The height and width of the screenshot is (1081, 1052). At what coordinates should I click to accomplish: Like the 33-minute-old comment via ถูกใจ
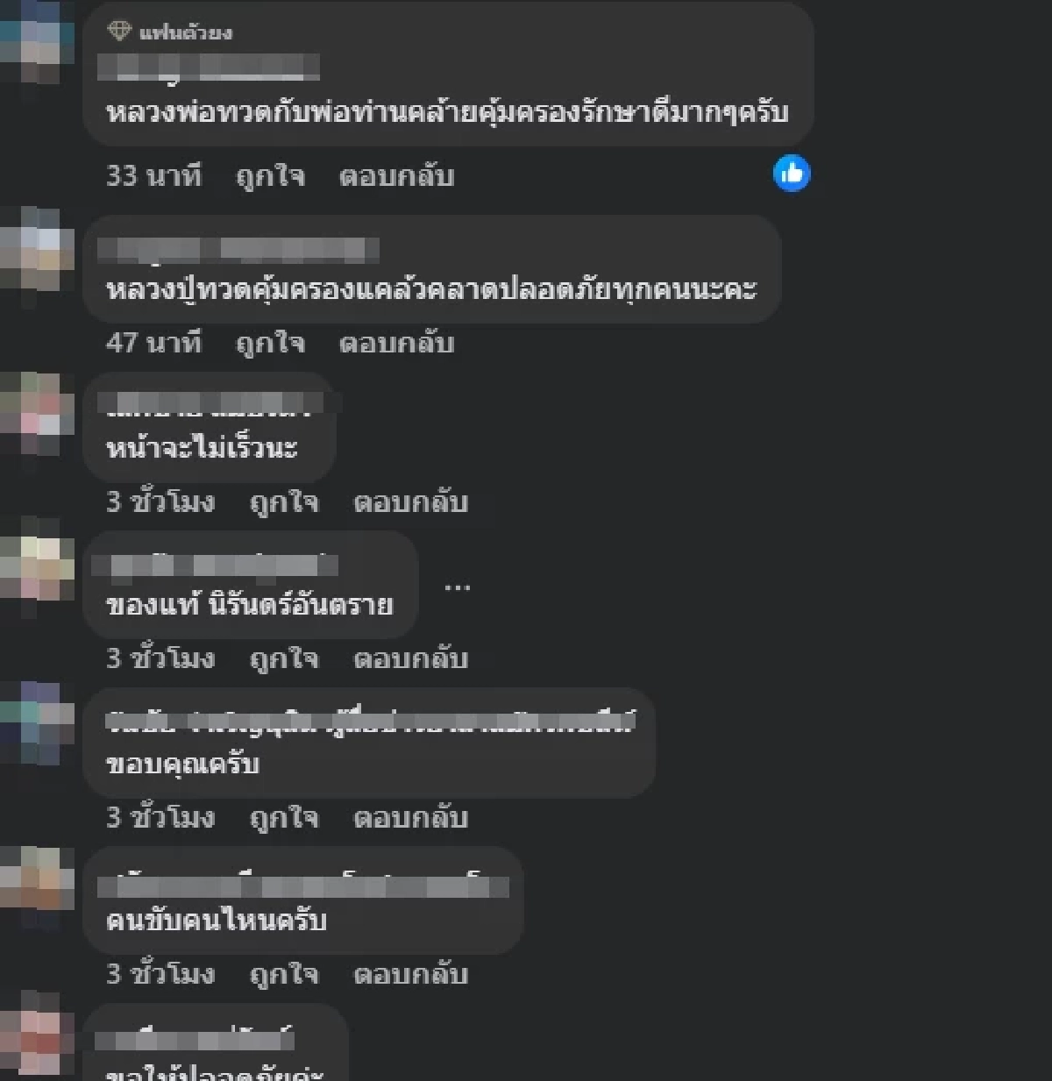pos(271,176)
